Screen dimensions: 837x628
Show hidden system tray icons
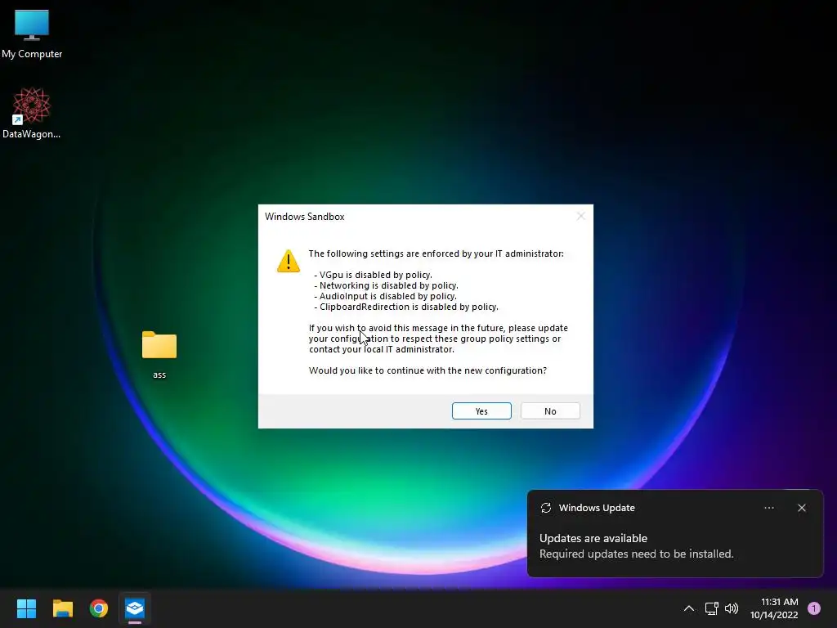tap(688, 608)
